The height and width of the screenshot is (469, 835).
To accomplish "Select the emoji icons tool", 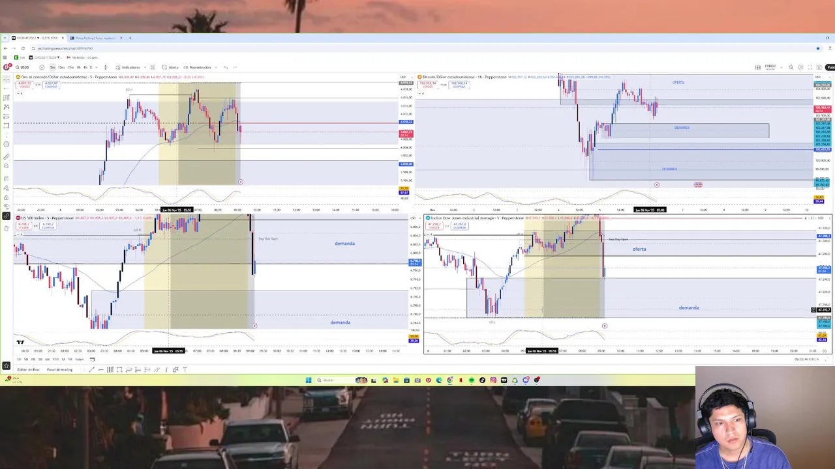I will (7, 144).
